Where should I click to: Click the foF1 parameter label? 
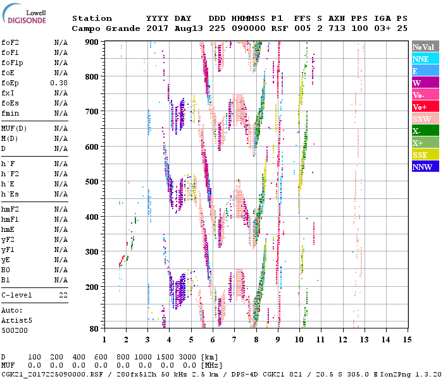[x=10, y=52]
